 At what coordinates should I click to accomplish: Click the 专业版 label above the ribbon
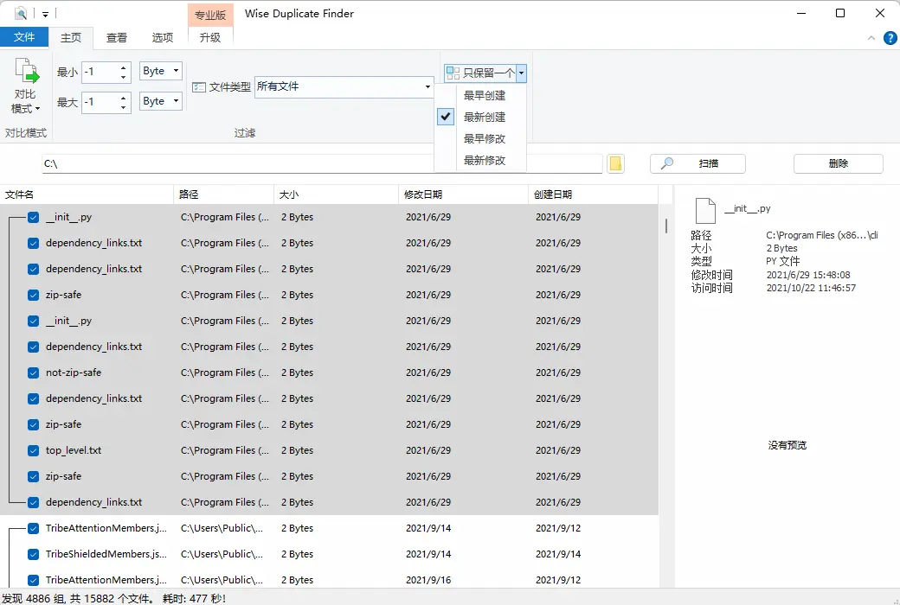(x=210, y=15)
